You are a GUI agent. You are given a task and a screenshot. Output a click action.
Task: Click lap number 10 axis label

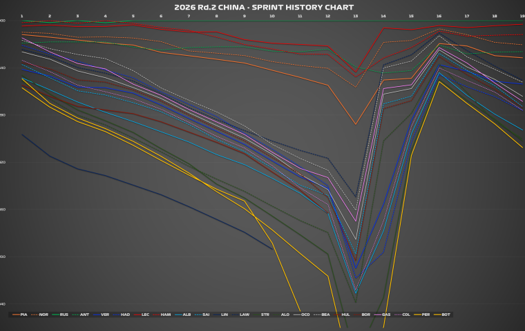click(271, 15)
